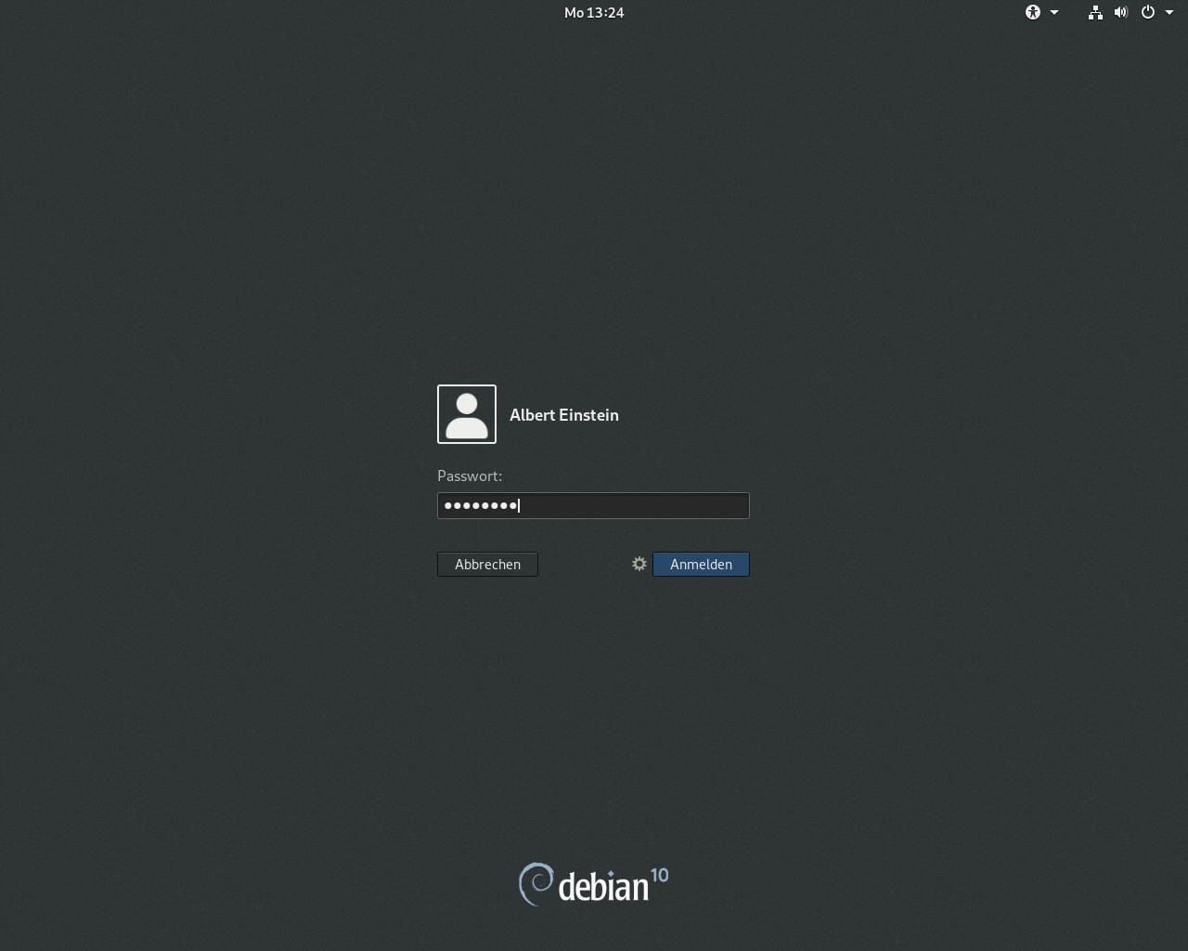1188x951 pixels.
Task: Open the clock showing Mo 13:24
Action: 594,12
